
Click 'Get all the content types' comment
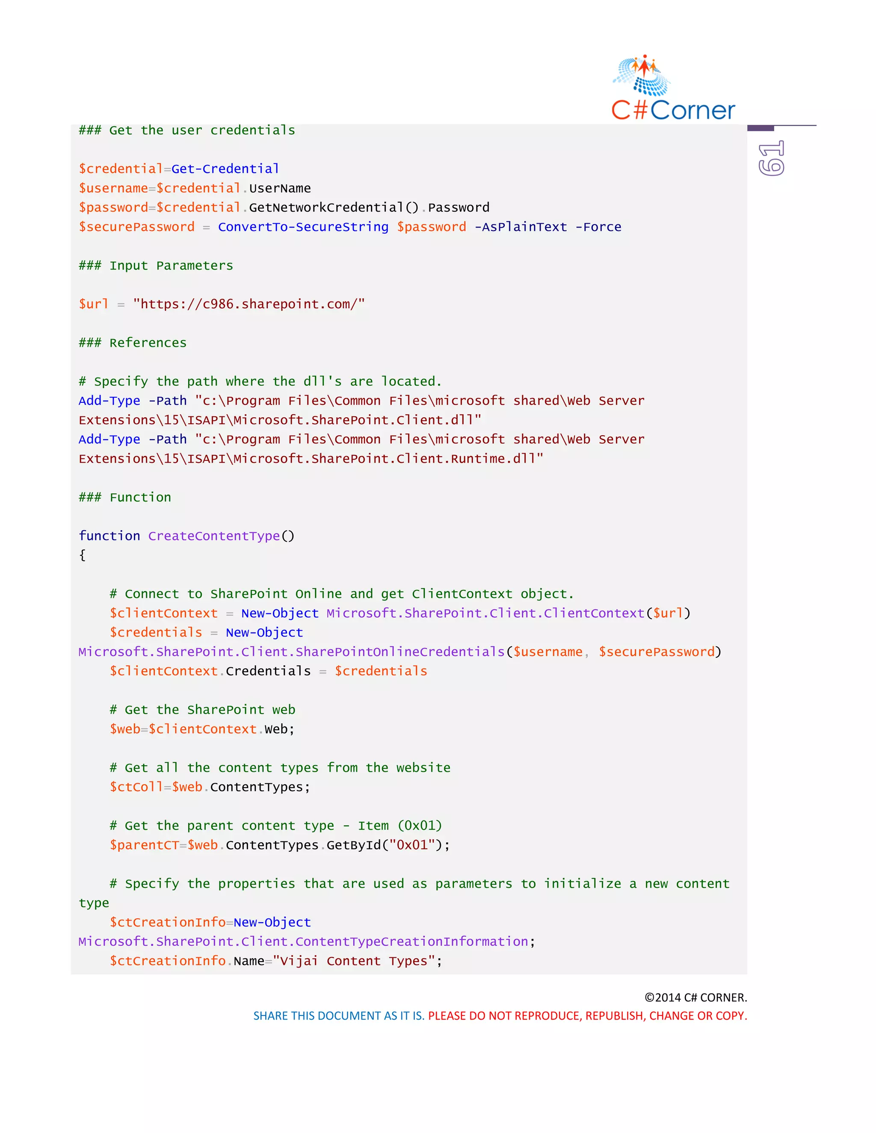(x=280, y=768)
